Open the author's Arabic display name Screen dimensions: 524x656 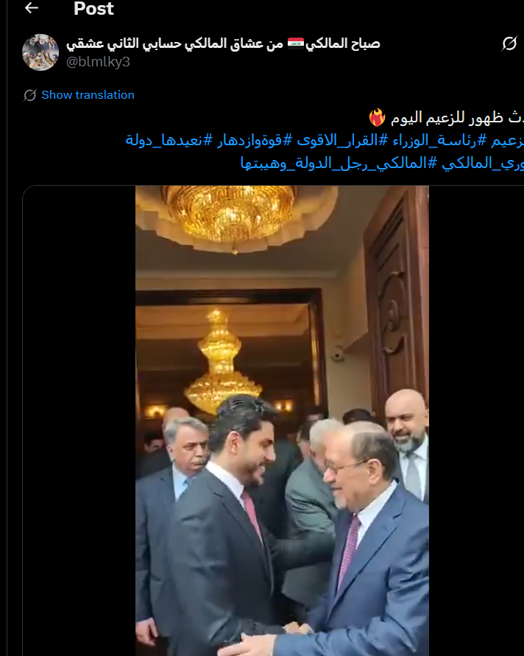click(x=223, y=43)
